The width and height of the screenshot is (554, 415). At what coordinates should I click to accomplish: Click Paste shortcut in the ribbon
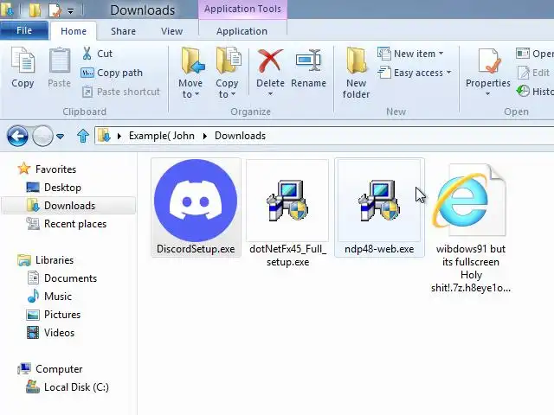click(x=121, y=92)
